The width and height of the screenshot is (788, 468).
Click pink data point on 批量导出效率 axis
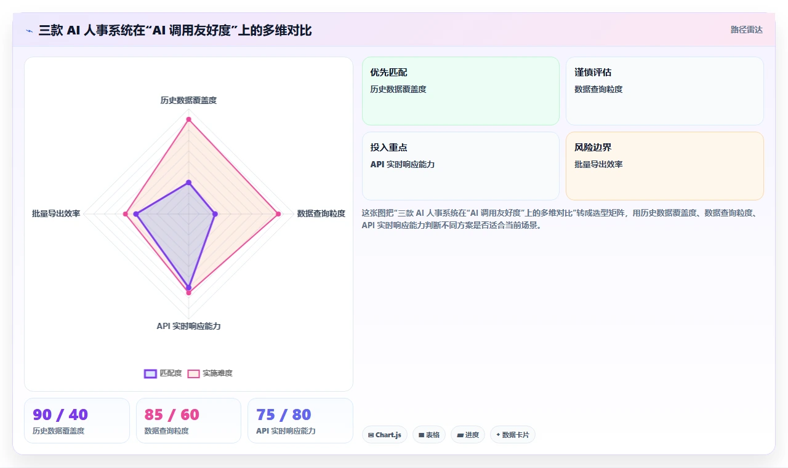[x=126, y=214]
